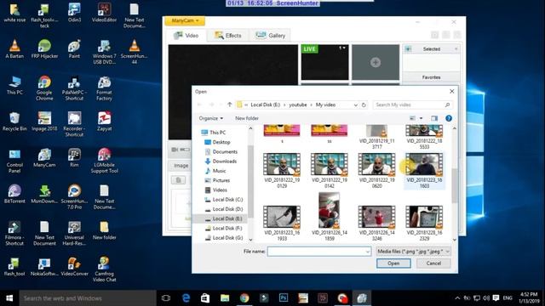Select video VID_20181222_190129 thumbnail
545x306 pixels.
(x=282, y=164)
